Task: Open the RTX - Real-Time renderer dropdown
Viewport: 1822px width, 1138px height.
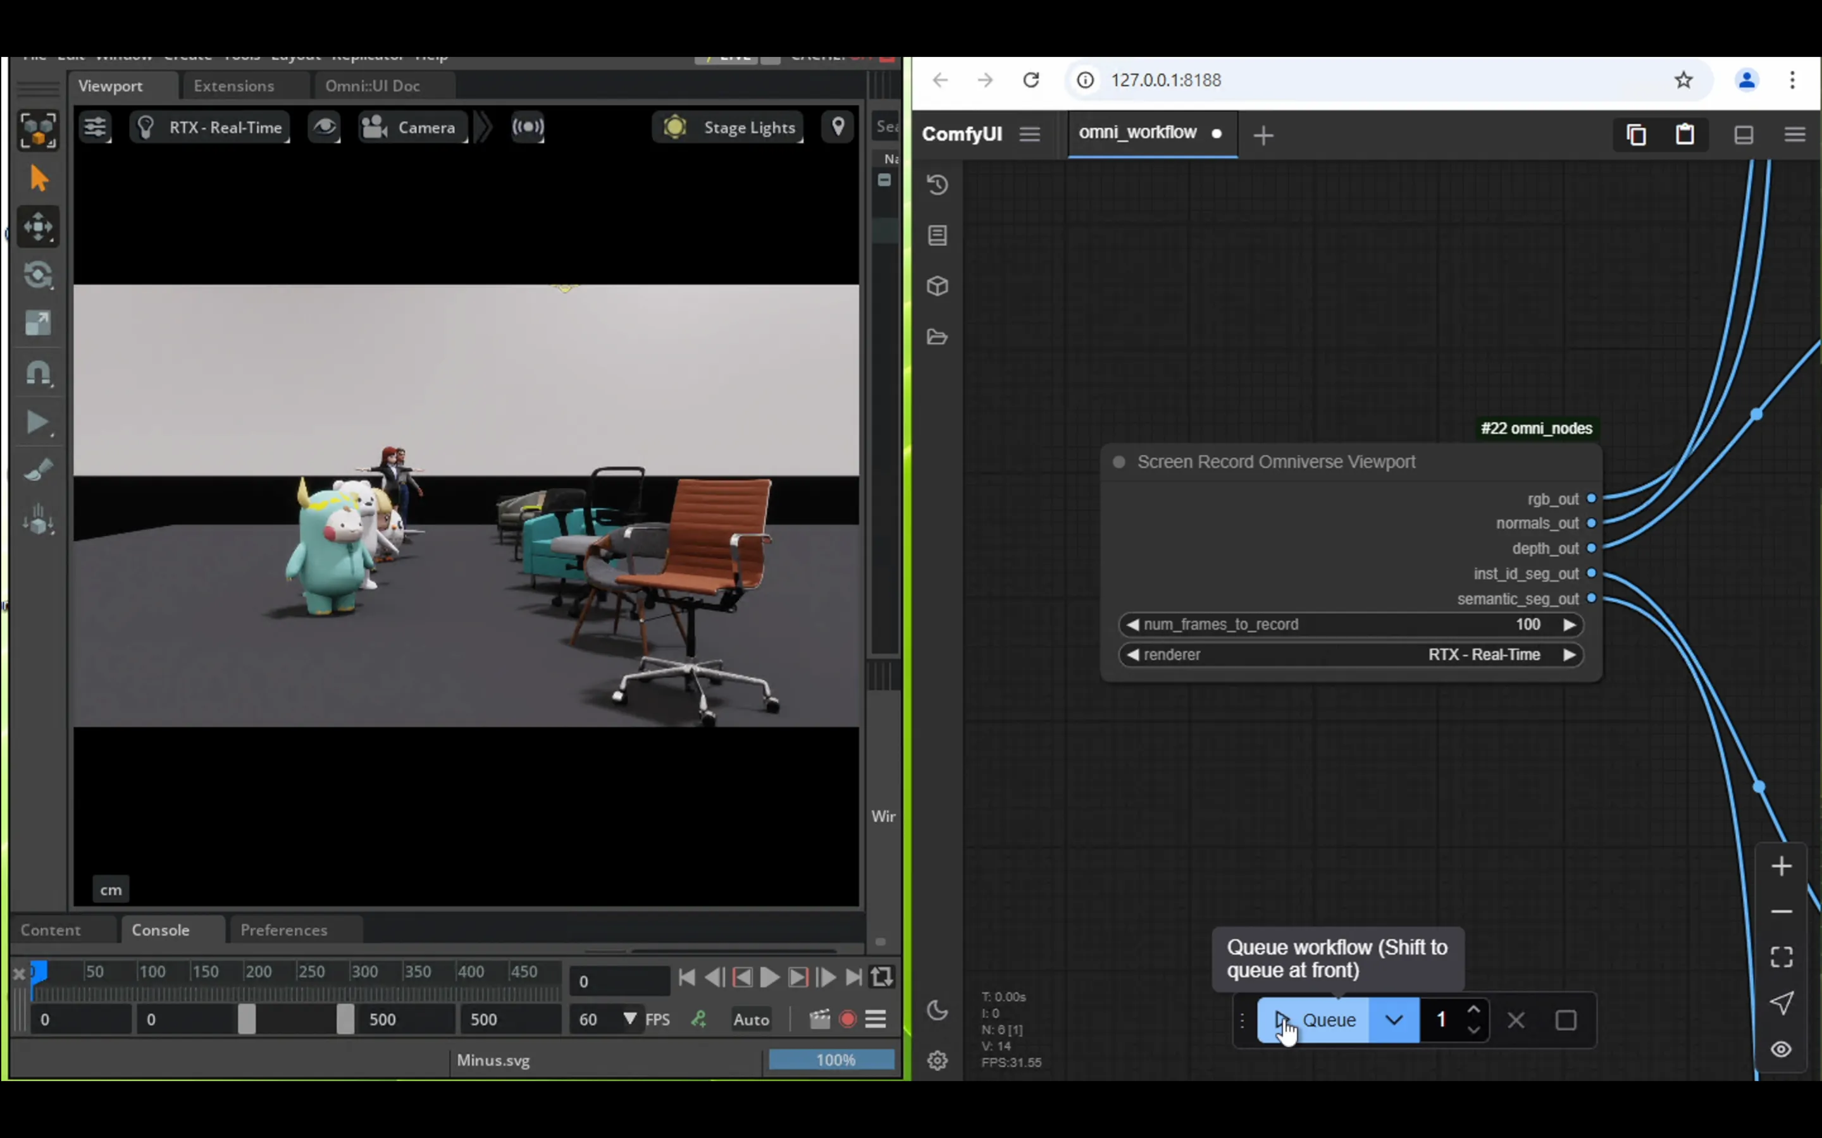Action: [211, 127]
